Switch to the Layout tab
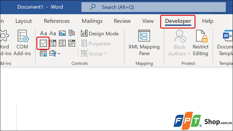Screen dimensions: 233x131 24,21
